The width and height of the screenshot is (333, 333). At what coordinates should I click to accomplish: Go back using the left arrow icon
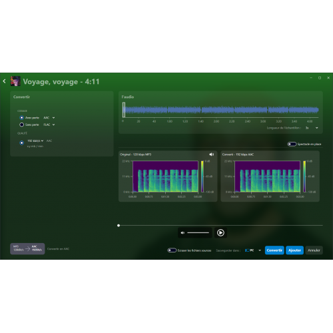tap(5, 81)
